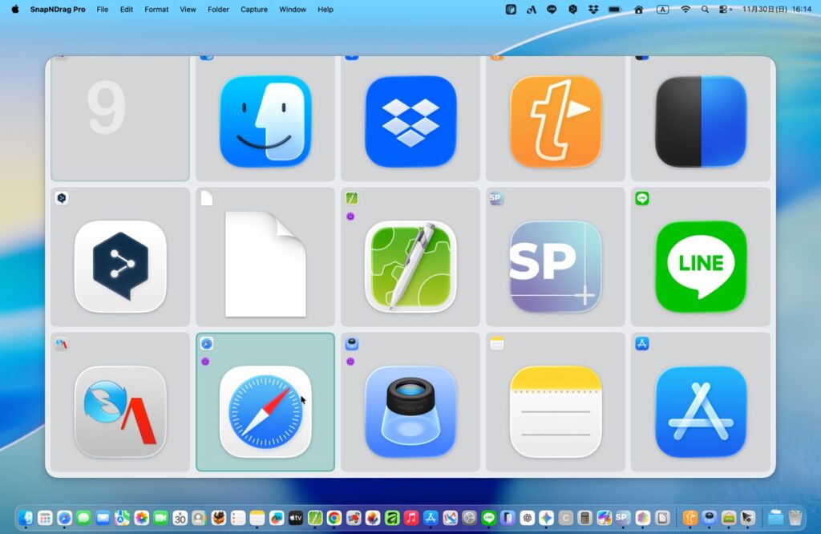Image resolution: width=821 pixels, height=534 pixels.
Task: Choose the blue loupe magnifier app tile
Action: click(410, 411)
